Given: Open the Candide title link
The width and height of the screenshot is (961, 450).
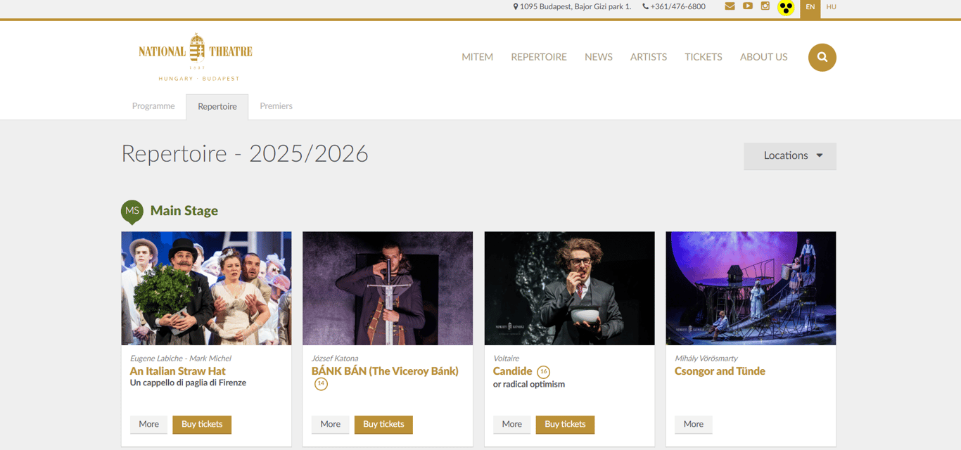Looking at the screenshot, I should [x=513, y=371].
